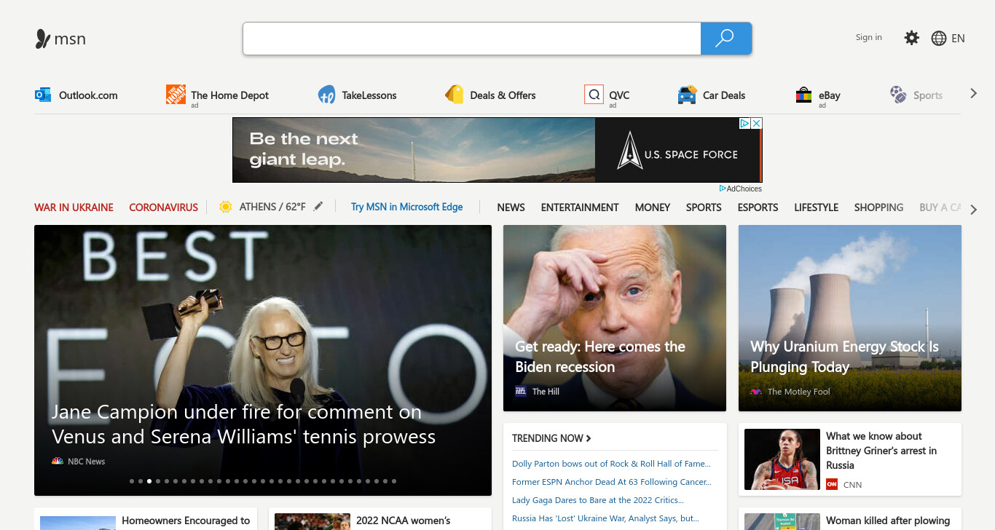Select the last carousel slide dot
Viewport: 995px width, 530px height.
click(394, 481)
